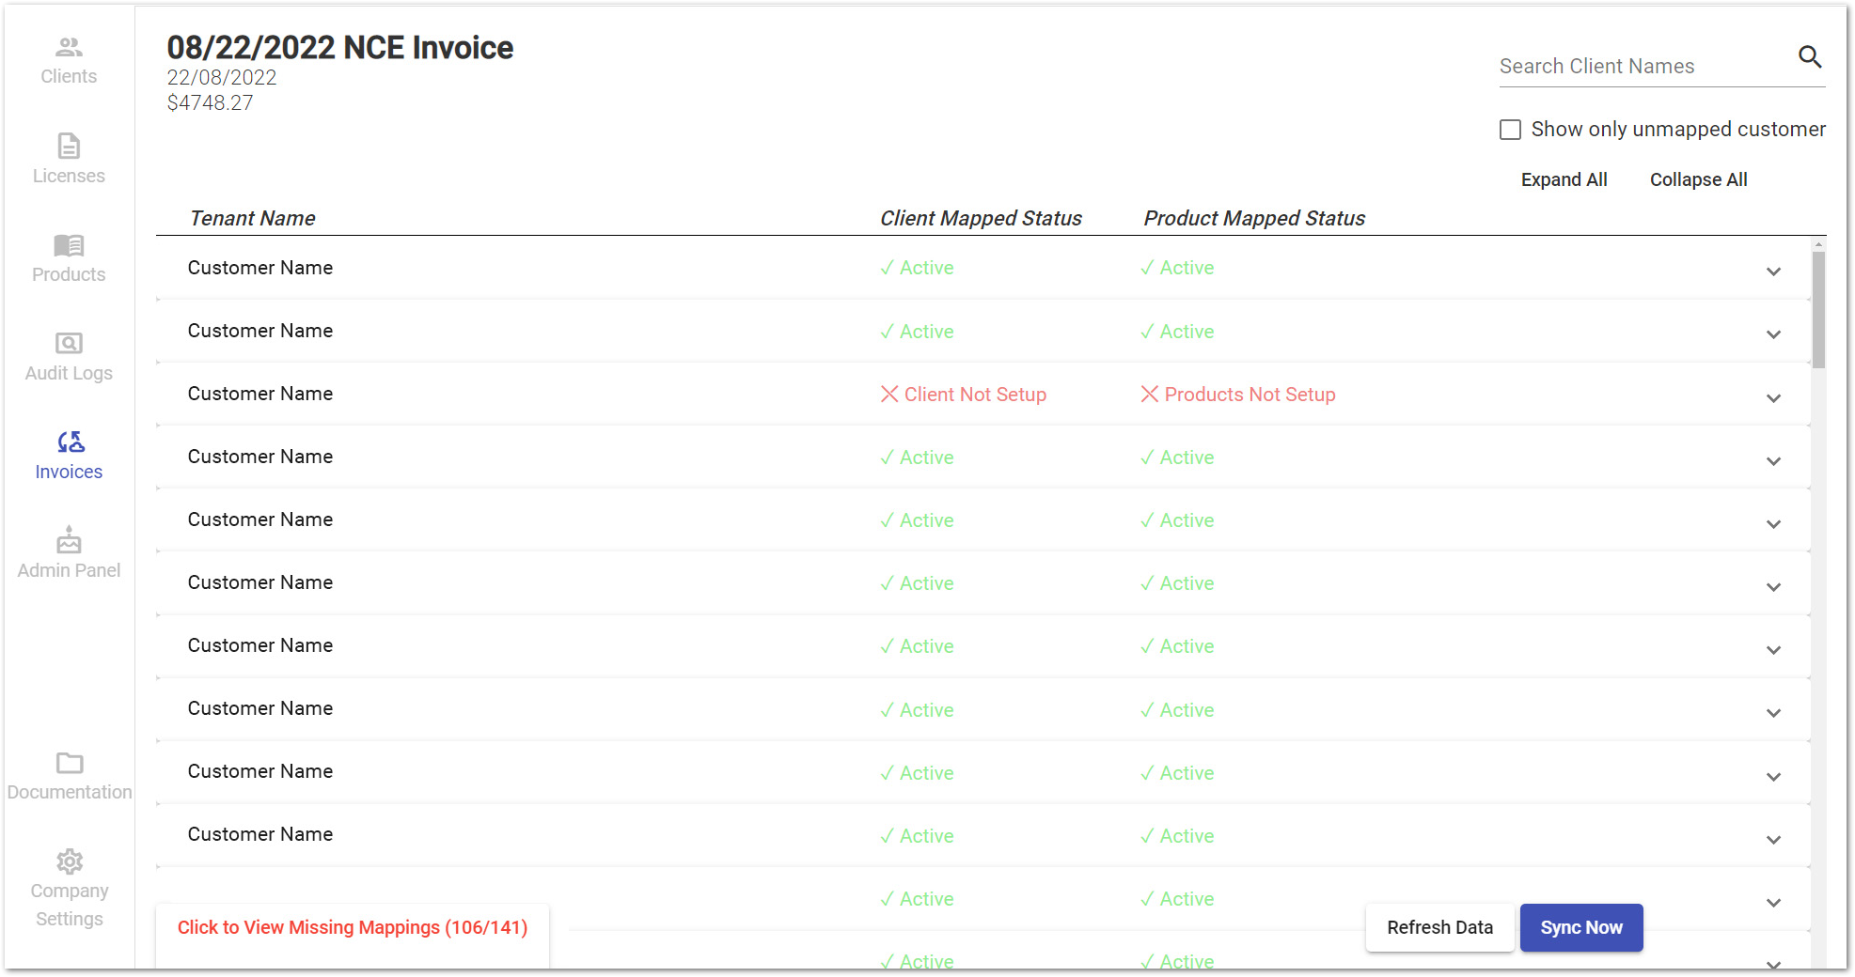Click the third row's Customer Name
Viewport: 1855px width, 977px height.
260,394
